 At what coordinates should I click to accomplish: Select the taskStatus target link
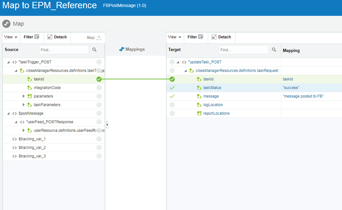click(x=212, y=88)
